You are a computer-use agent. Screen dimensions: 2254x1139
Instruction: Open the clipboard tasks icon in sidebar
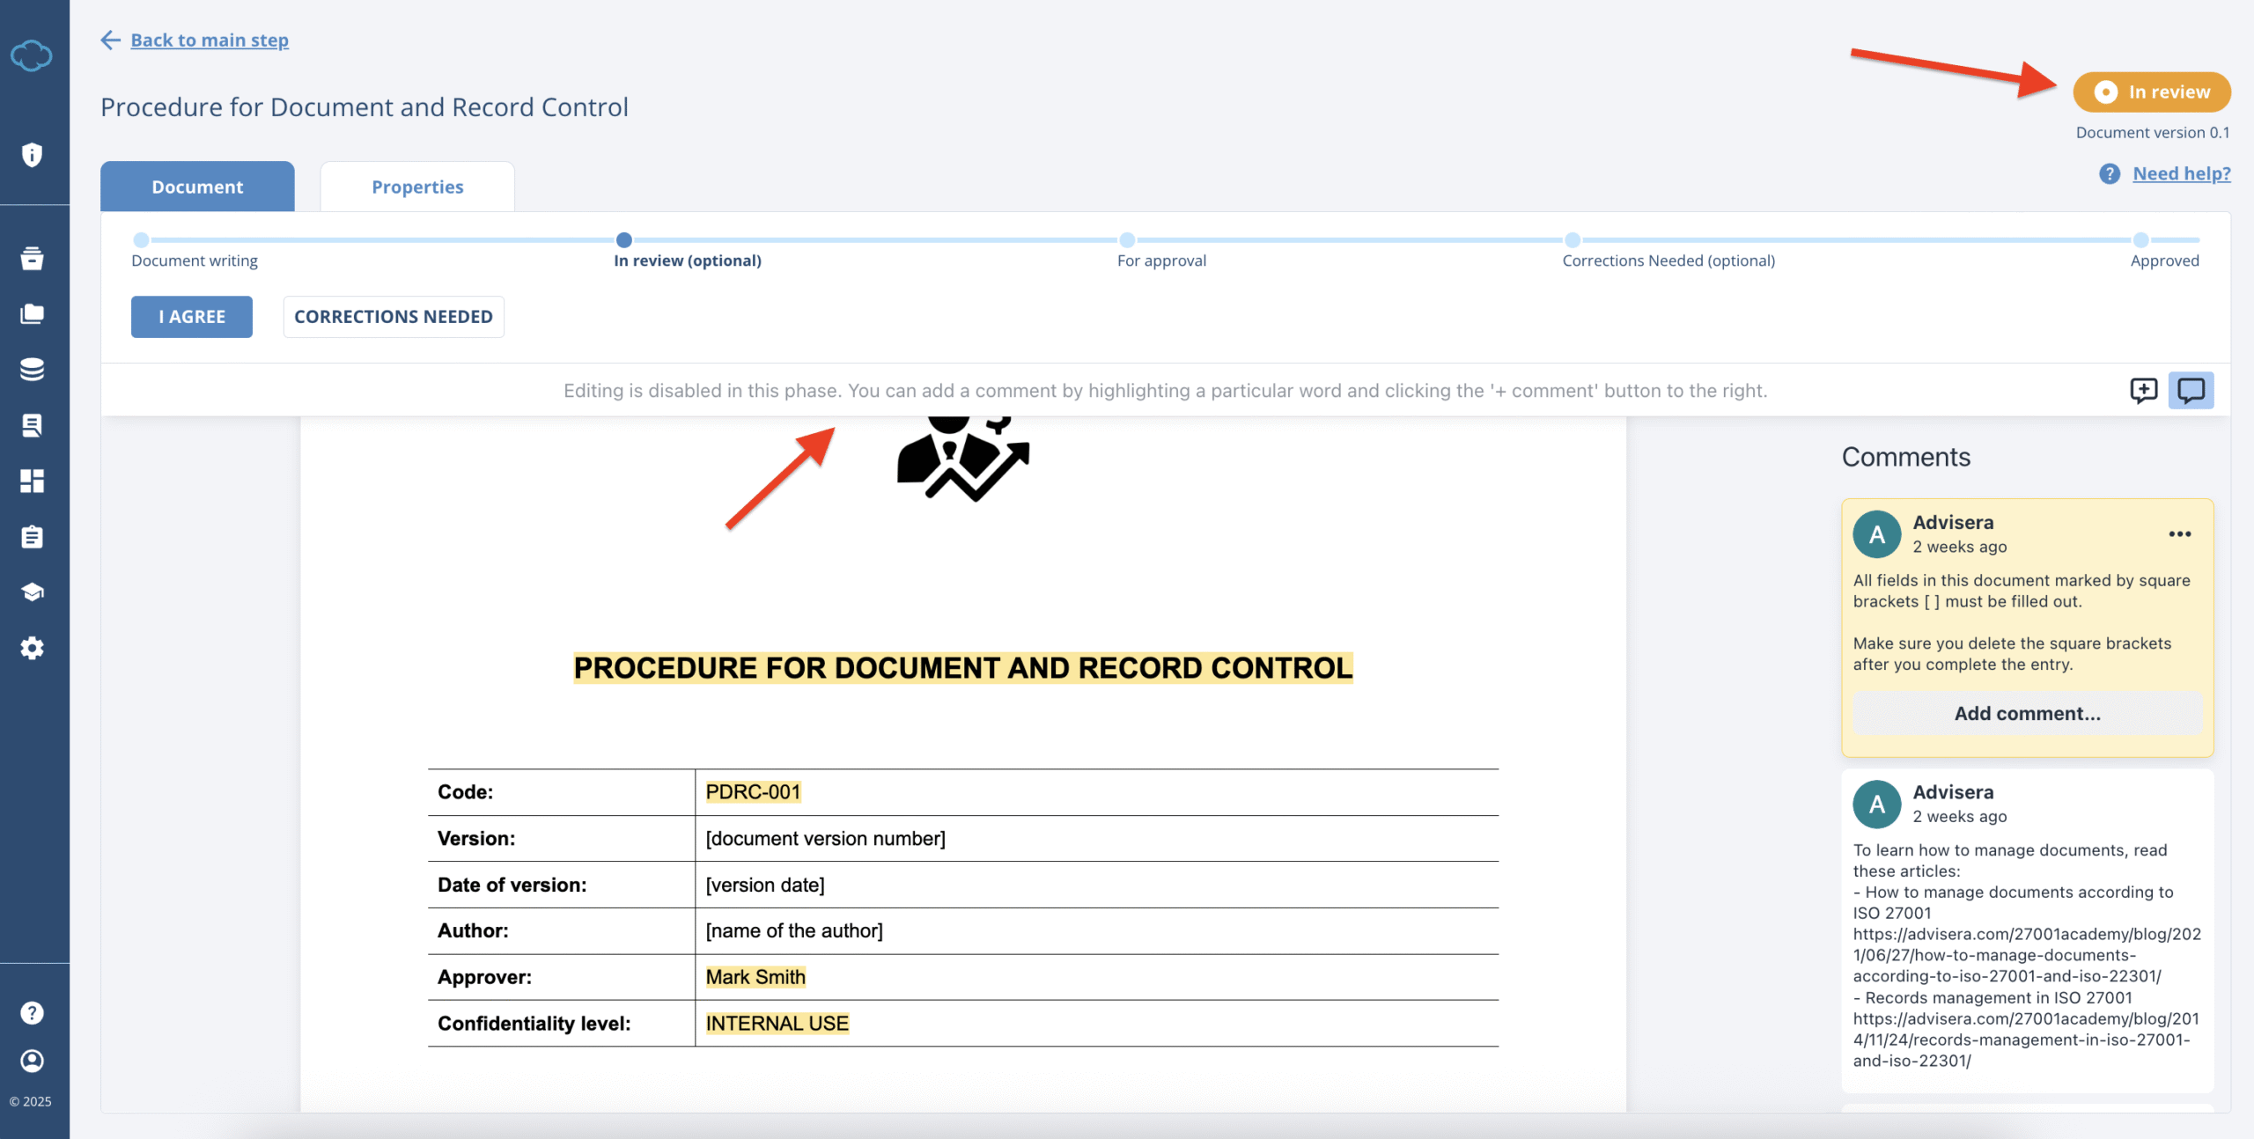(33, 537)
